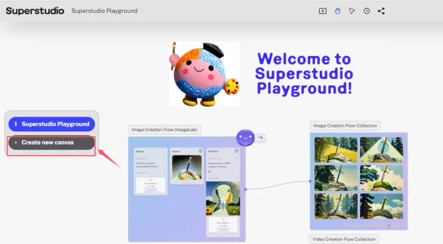The height and width of the screenshot is (244, 443).
Task: Click the Superstudio logo
Action: pyautogui.click(x=35, y=11)
